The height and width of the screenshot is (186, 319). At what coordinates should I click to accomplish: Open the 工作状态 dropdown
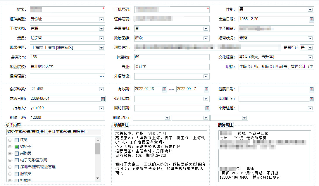(101, 29)
